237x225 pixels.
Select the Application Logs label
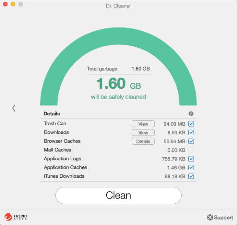coord(62,159)
